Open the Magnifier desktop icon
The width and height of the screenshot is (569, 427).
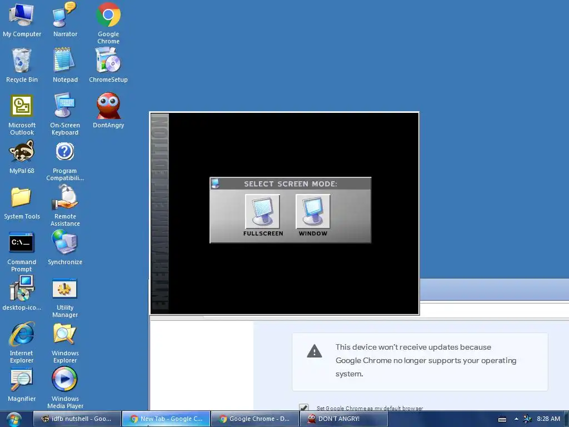(x=22, y=385)
